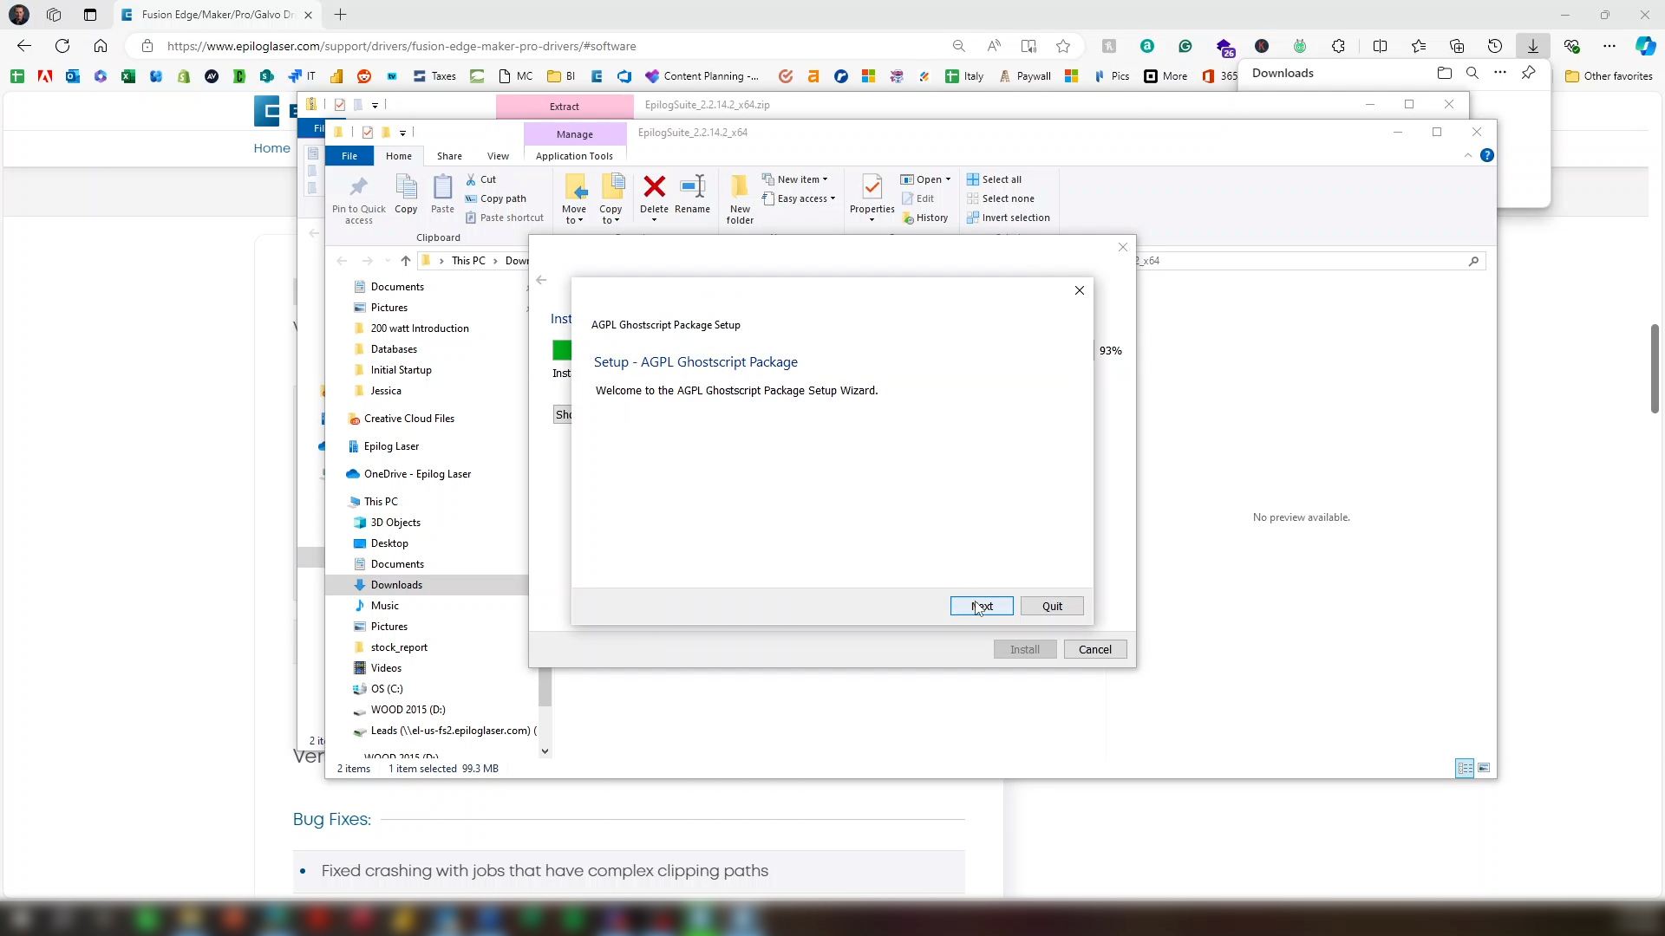Click the Paste icon in Clipboard group
This screenshot has height=936, width=1665.
[x=442, y=187]
